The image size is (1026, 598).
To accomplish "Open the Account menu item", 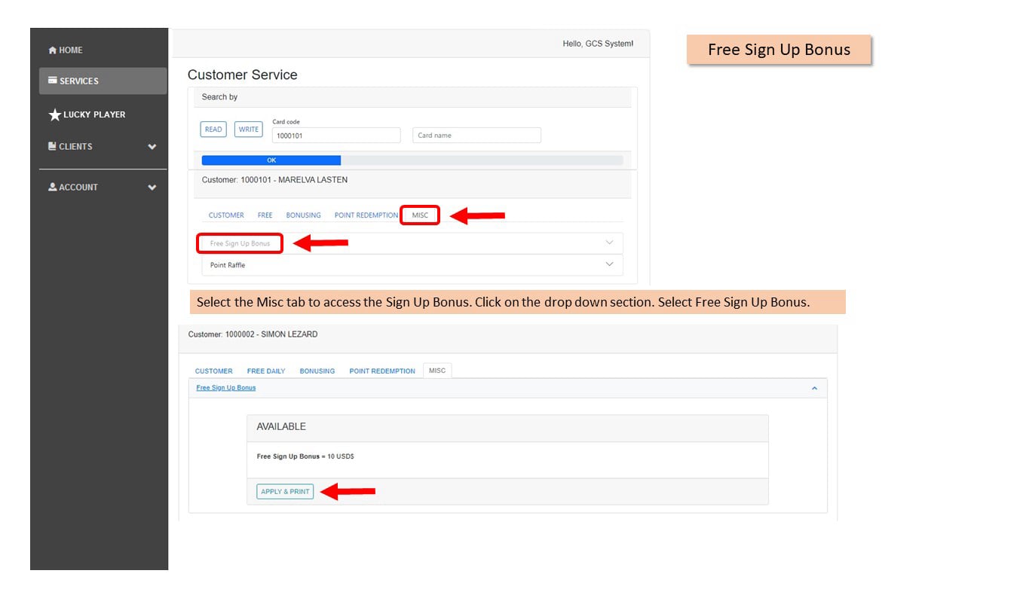I will (103, 187).
